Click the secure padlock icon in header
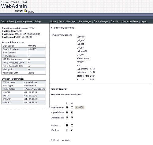153x145 pixels. pyautogui.click(x=25, y=11)
